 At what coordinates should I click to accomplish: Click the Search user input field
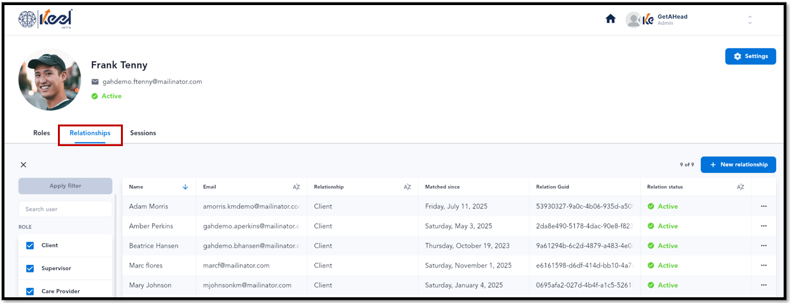65,209
